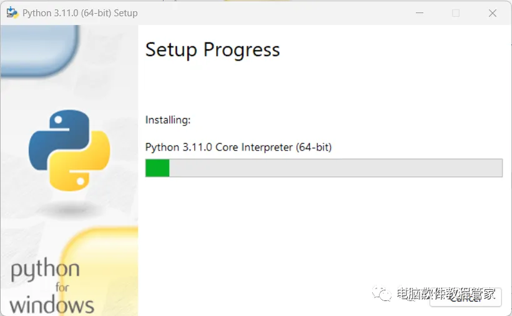Click the blue and yellow Python logo

tap(69, 151)
